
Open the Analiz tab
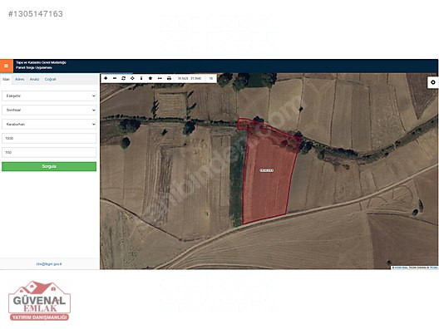point(34,79)
